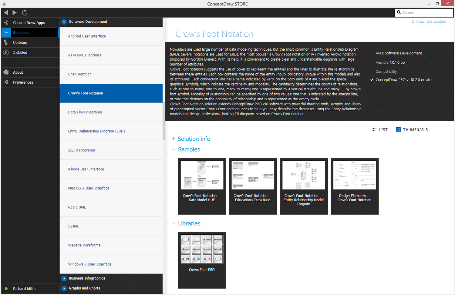
Task: Expand the Solution info section
Action: 174,139
